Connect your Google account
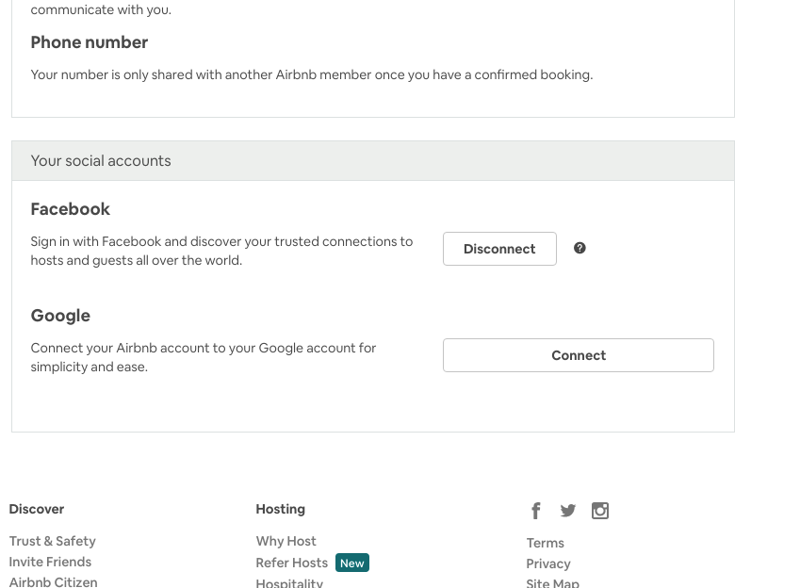Image resolution: width=800 pixels, height=588 pixels. [x=578, y=355]
